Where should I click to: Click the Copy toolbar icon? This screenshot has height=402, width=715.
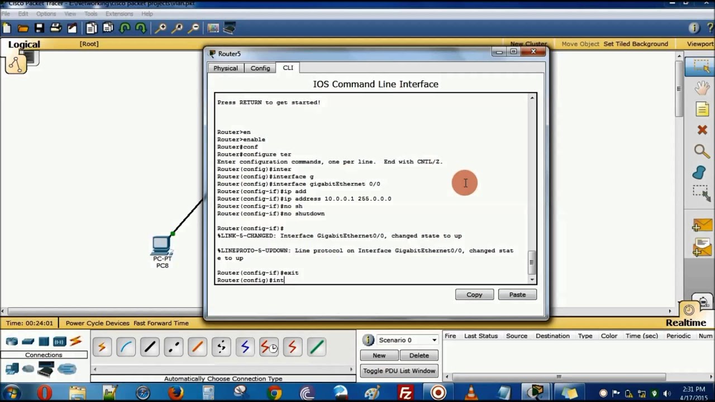[92, 28]
